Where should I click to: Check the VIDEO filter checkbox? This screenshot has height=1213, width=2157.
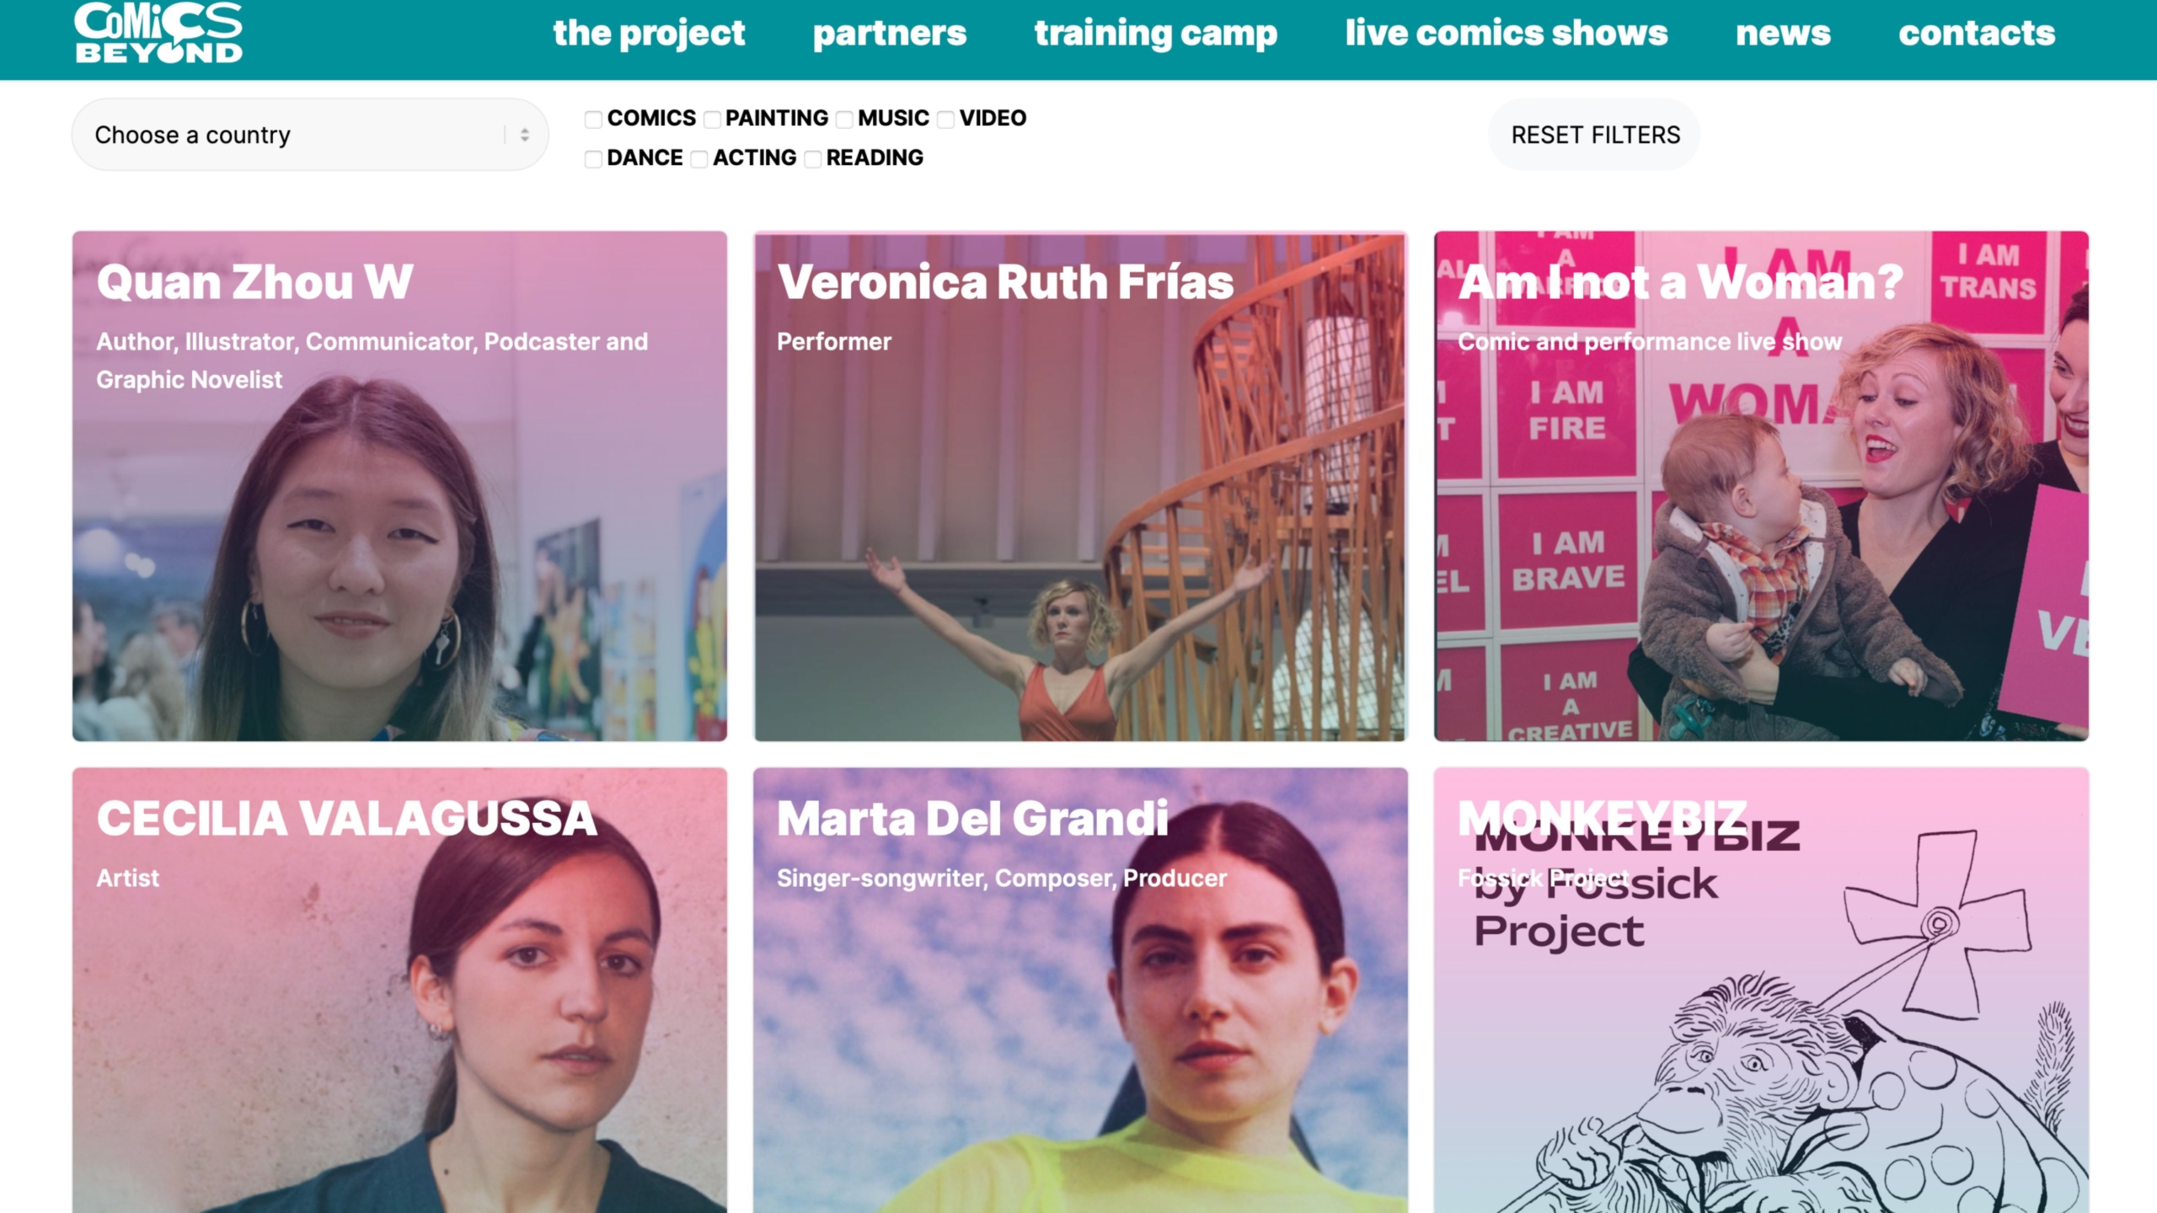pos(945,119)
